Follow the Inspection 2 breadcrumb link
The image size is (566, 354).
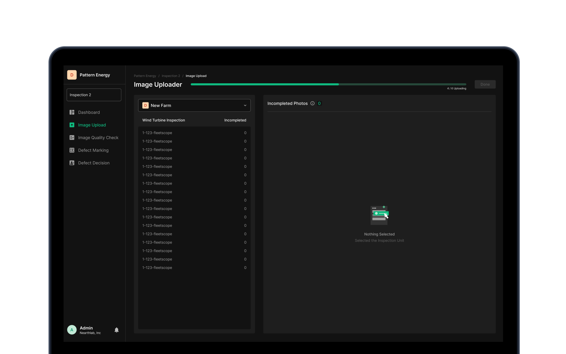171,76
